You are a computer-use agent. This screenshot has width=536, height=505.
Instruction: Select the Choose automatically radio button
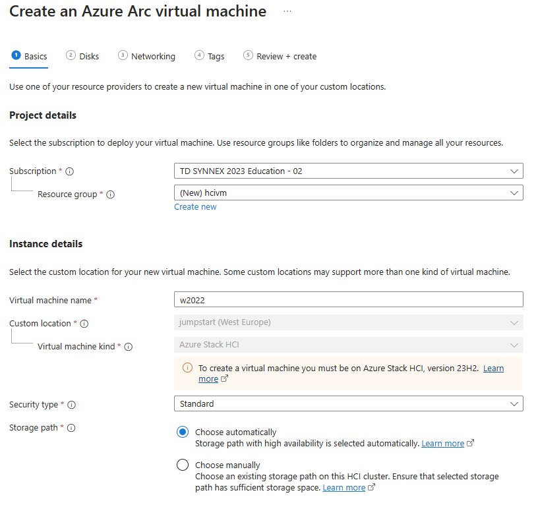[x=183, y=432]
